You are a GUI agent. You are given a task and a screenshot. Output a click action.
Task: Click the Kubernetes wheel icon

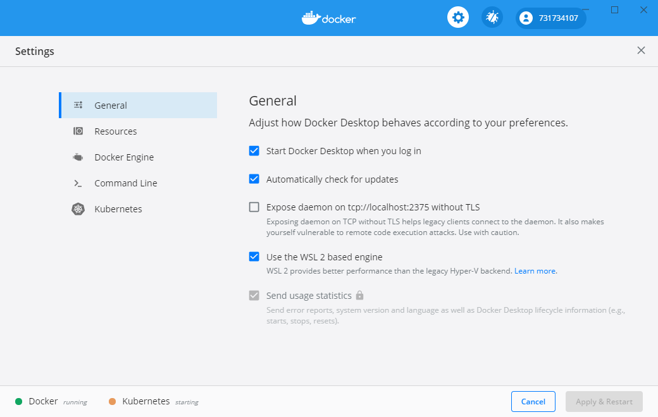click(78, 209)
